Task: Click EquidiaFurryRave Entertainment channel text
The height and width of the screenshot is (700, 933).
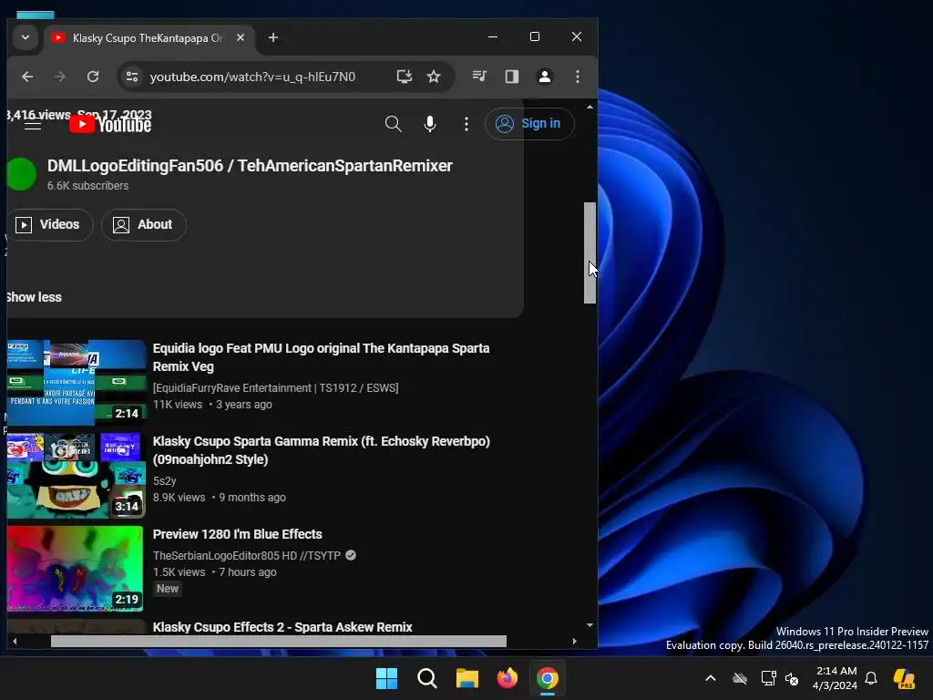Action: coord(275,388)
